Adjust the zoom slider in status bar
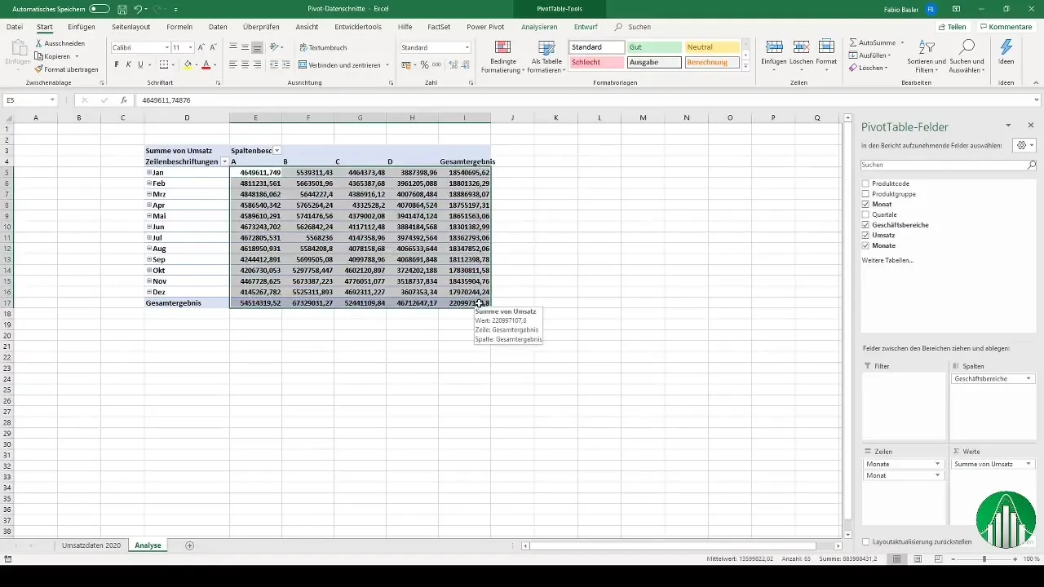 pyautogui.click(x=984, y=559)
